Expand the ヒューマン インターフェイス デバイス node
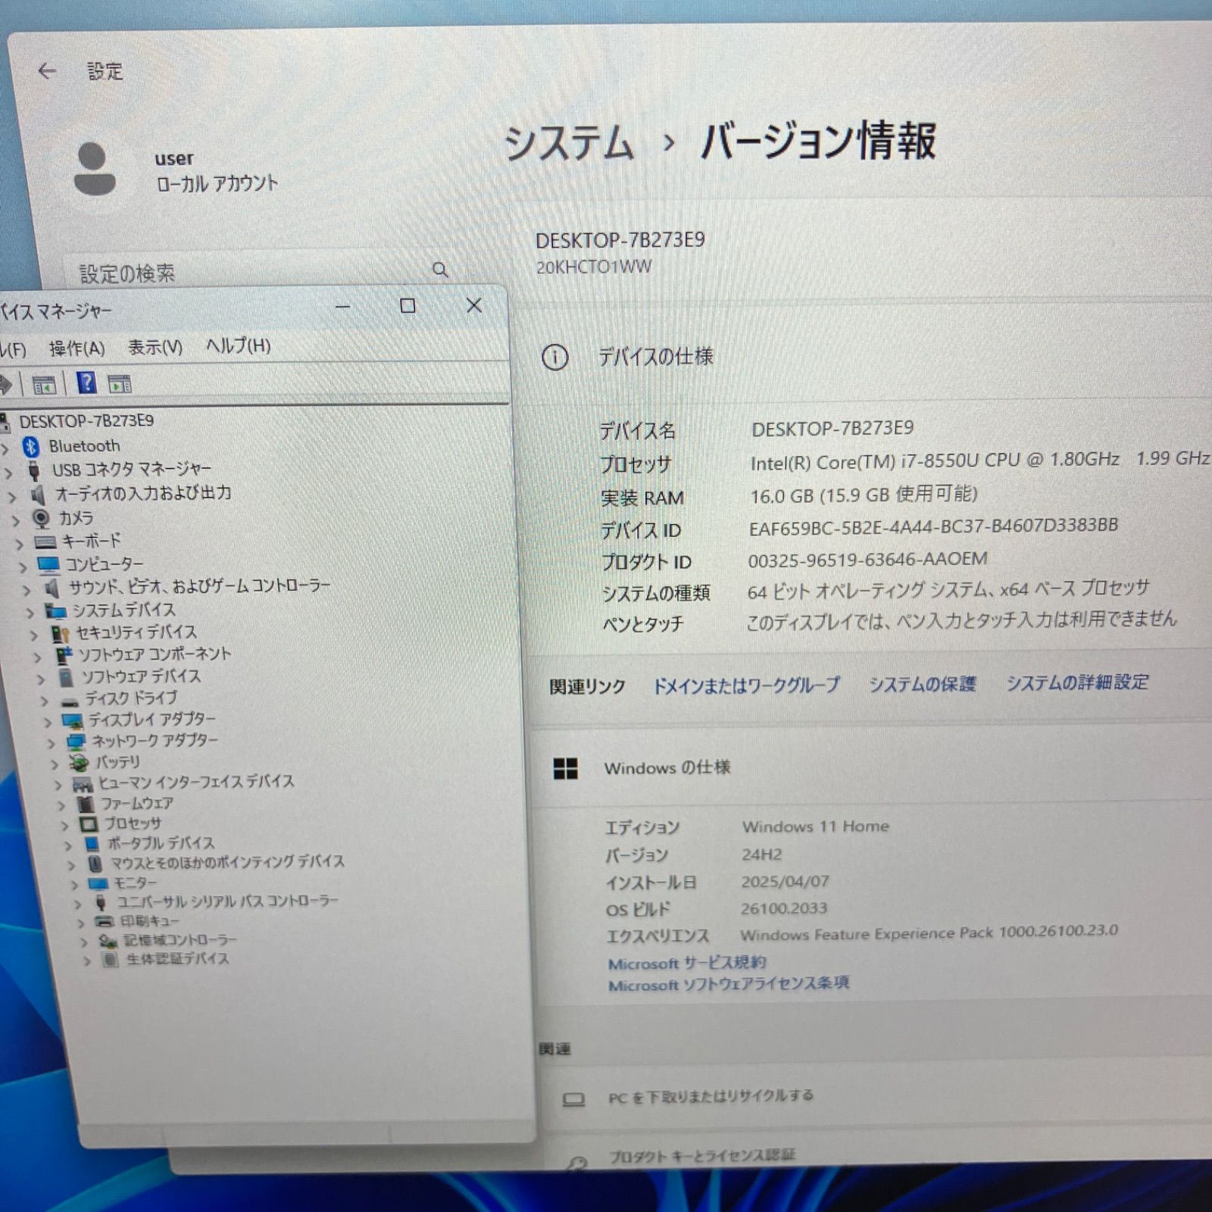The image size is (1212, 1212). click(x=58, y=785)
